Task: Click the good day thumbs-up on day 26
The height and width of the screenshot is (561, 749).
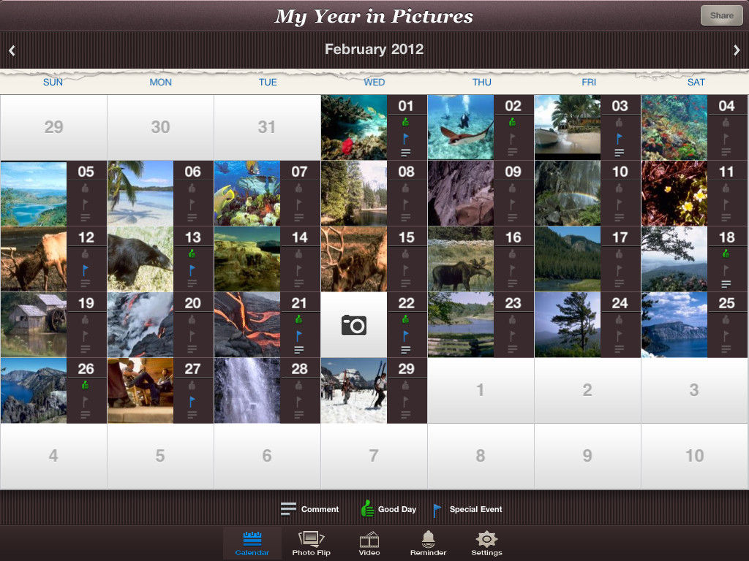Action: pos(85,386)
